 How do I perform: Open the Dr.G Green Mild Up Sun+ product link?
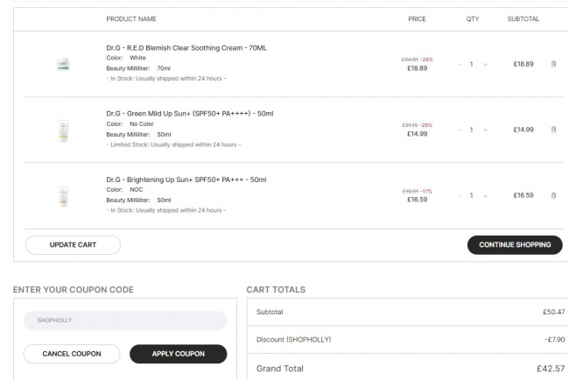click(x=190, y=114)
